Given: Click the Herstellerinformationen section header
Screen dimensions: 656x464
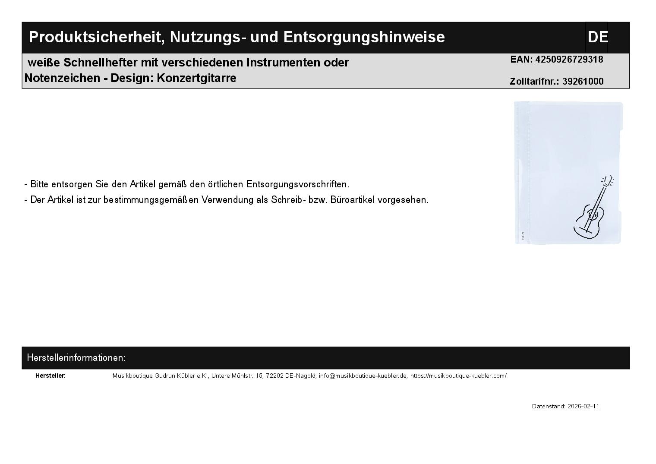Looking at the screenshot, I should click(x=76, y=358).
